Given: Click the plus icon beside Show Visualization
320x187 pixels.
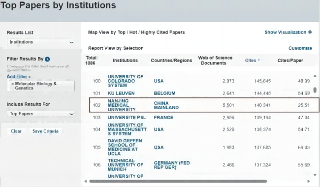Looking at the screenshot, I should point(310,32).
